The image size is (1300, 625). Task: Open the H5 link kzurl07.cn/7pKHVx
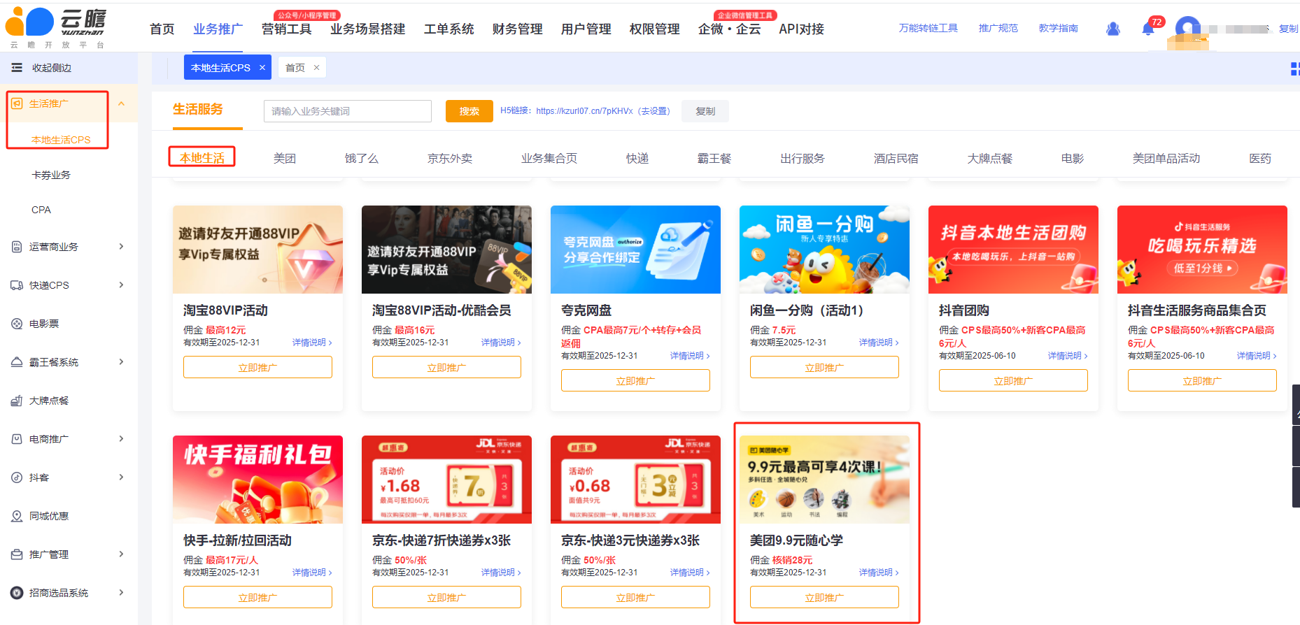click(584, 111)
